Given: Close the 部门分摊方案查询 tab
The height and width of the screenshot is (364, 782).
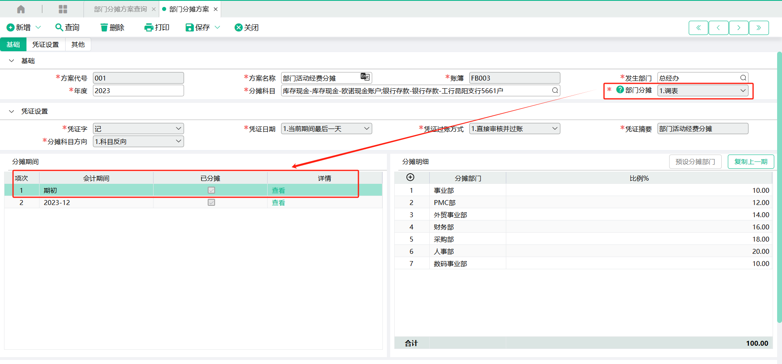Looking at the screenshot, I should click(154, 9).
